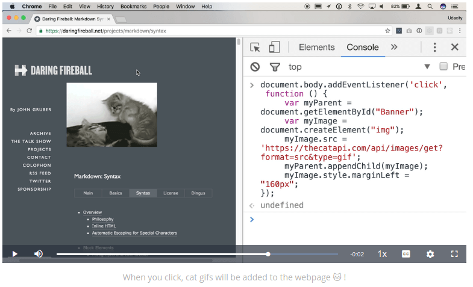Change playback speed with the 1x button
Screen dimensions: 473x287
382,254
